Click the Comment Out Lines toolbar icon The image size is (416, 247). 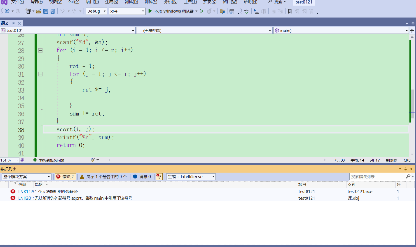pos(273,11)
